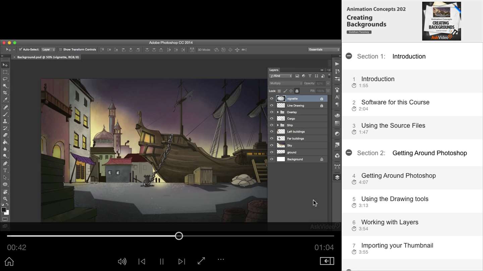Select the Type tool in Photoshop toolbar
This screenshot has width=483, height=271.
5,170
